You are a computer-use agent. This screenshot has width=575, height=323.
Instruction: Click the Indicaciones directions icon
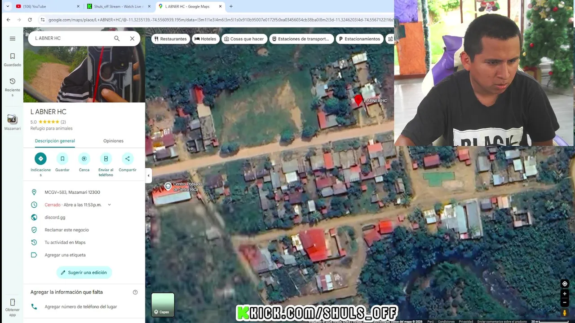(x=40, y=158)
